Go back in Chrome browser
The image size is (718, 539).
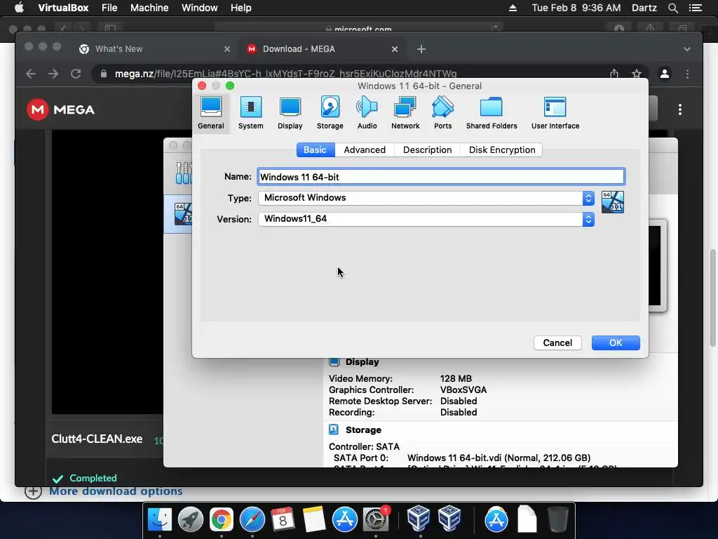coord(31,74)
